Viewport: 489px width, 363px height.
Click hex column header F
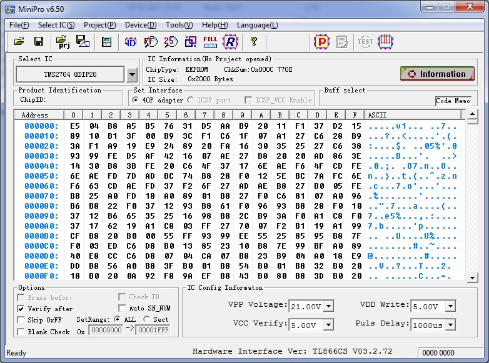point(355,115)
